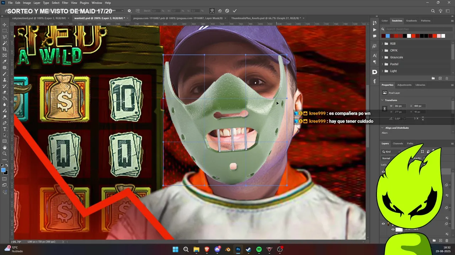The width and height of the screenshot is (455, 255).
Task: Create a new swatch with plus icon
Action: [440, 78]
